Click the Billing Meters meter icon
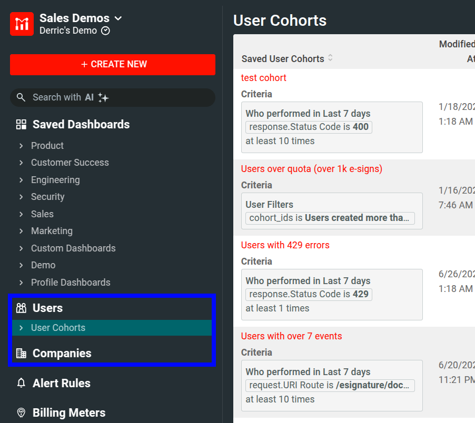Image resolution: width=475 pixels, height=423 pixels. 21,413
